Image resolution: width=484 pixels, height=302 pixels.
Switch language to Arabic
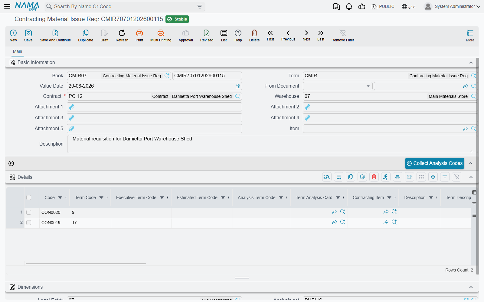[x=409, y=6]
